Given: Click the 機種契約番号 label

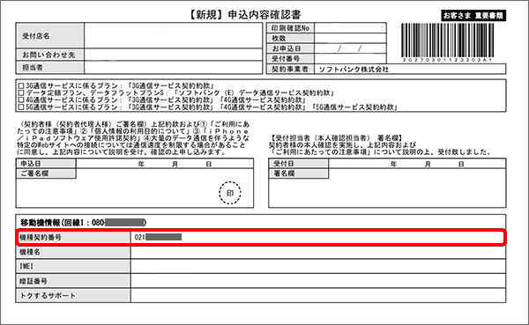Looking at the screenshot, I should (41, 237).
